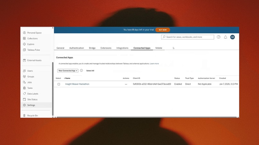Image resolution: width=259 pixels, height=145 pixels.
Task: Switch to the Bridge tab
Action: 92,48
